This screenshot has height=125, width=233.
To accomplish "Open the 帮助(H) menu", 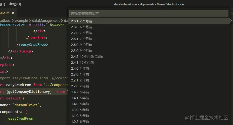I will point(15,4).
